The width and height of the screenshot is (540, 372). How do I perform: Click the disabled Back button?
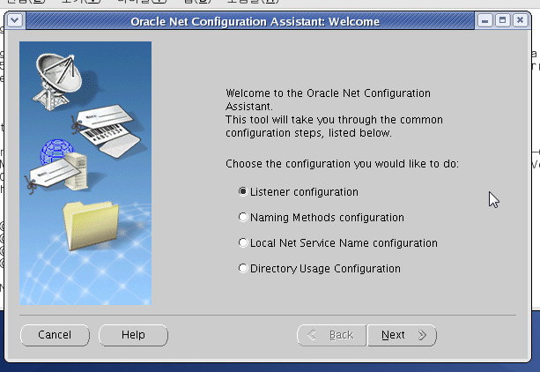coord(331,335)
